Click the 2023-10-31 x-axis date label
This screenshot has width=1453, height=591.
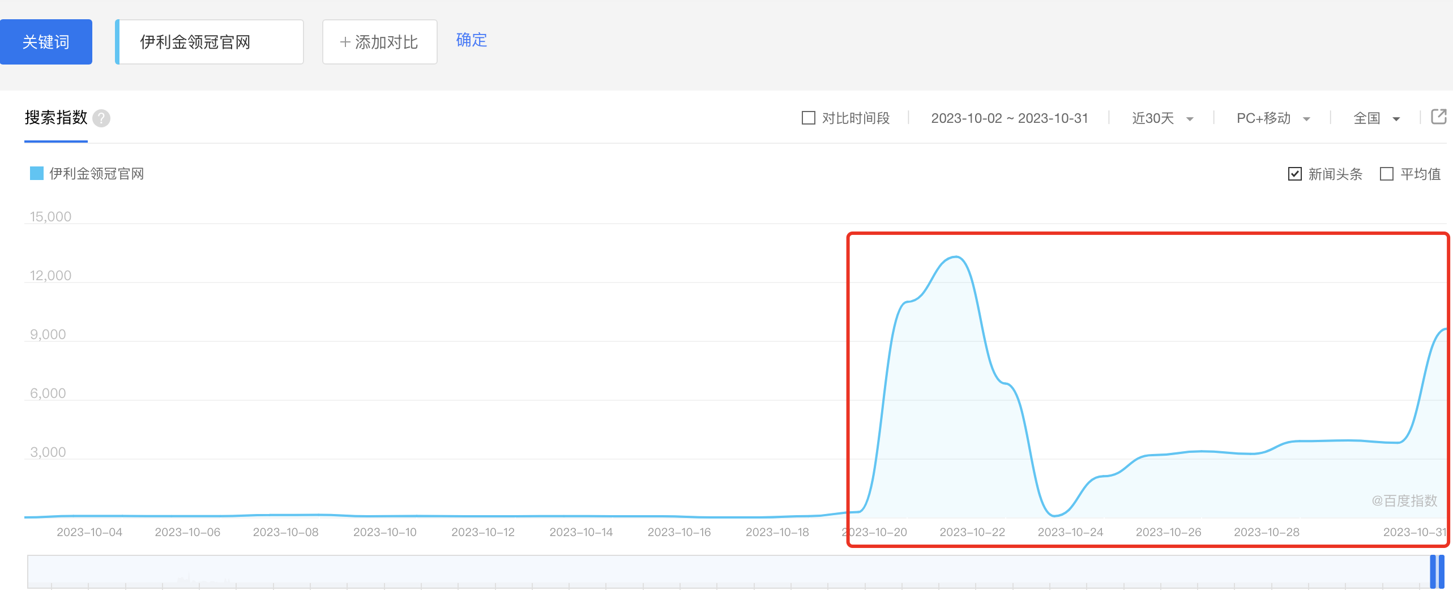[x=1415, y=532]
